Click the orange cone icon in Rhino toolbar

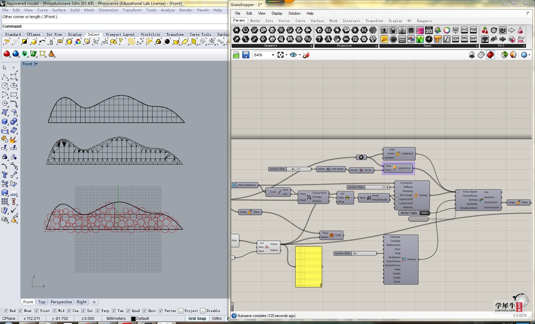52,54
